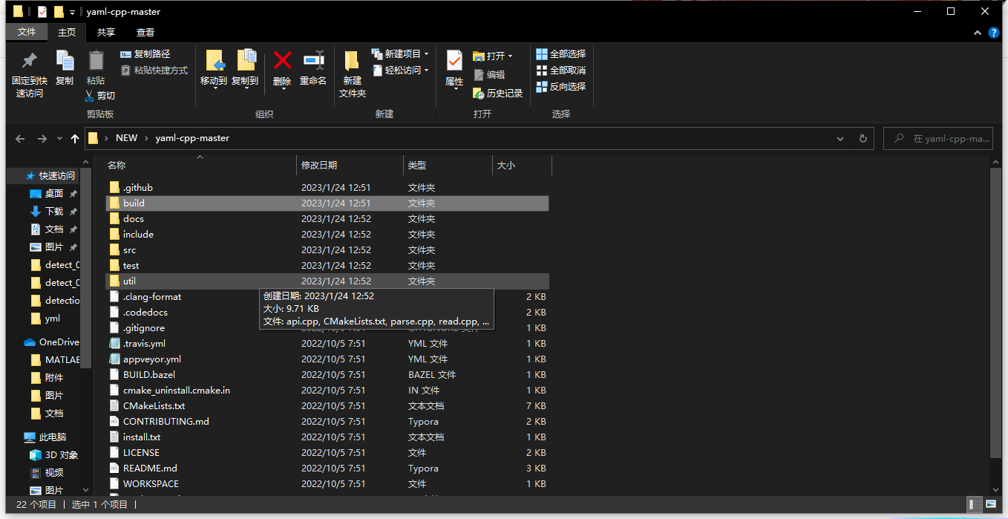Click the red Delete (删除) icon
Image resolution: width=1008 pixels, height=519 pixels.
click(282, 60)
